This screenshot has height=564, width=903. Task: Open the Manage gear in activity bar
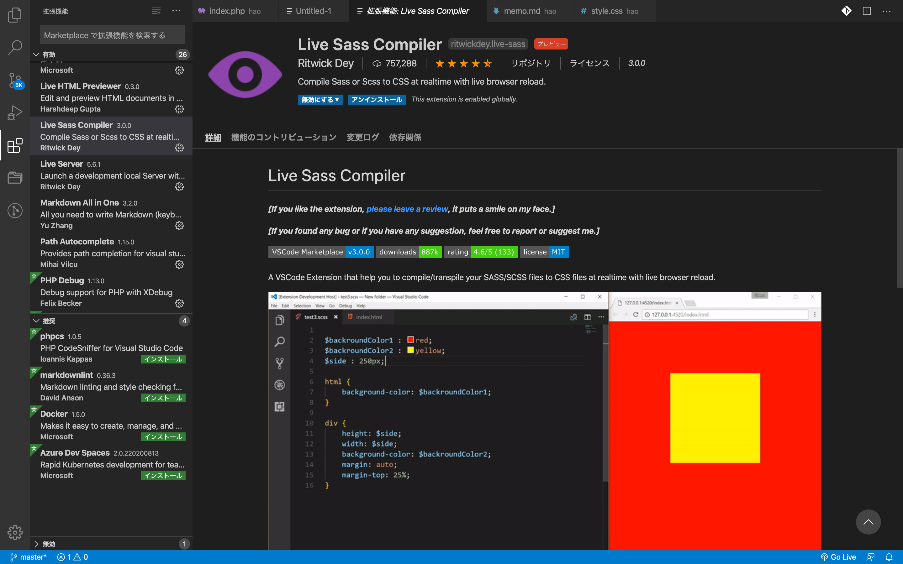15,532
